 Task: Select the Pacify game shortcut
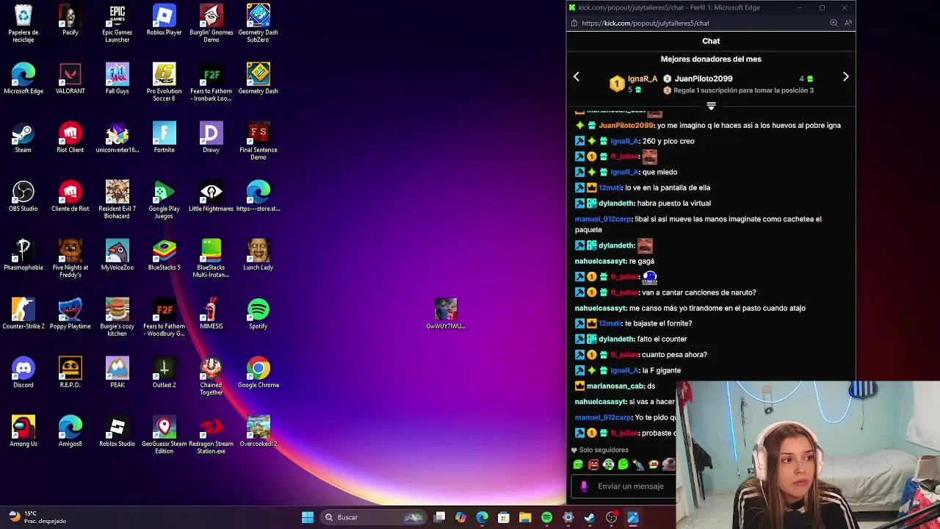[70, 20]
